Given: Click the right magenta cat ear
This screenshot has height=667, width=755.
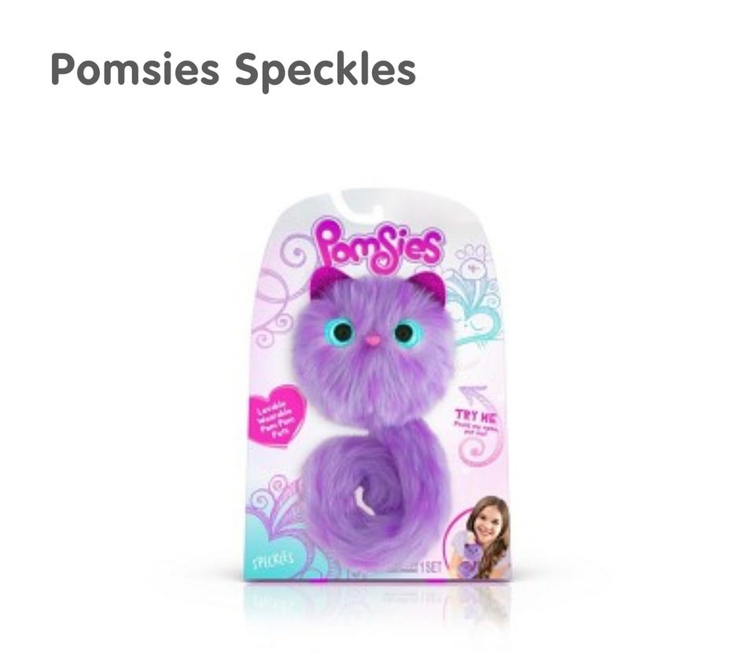Looking at the screenshot, I should 429,287.
